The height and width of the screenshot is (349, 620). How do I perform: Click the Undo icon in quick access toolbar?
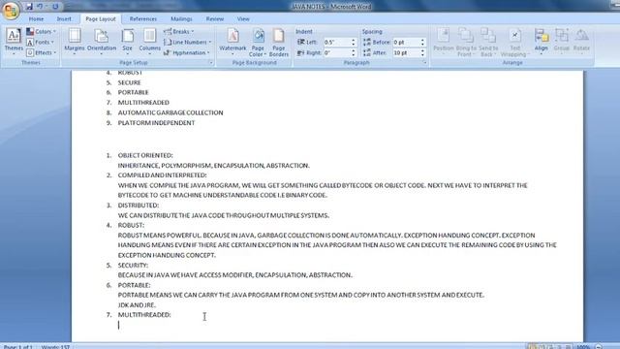(40, 7)
